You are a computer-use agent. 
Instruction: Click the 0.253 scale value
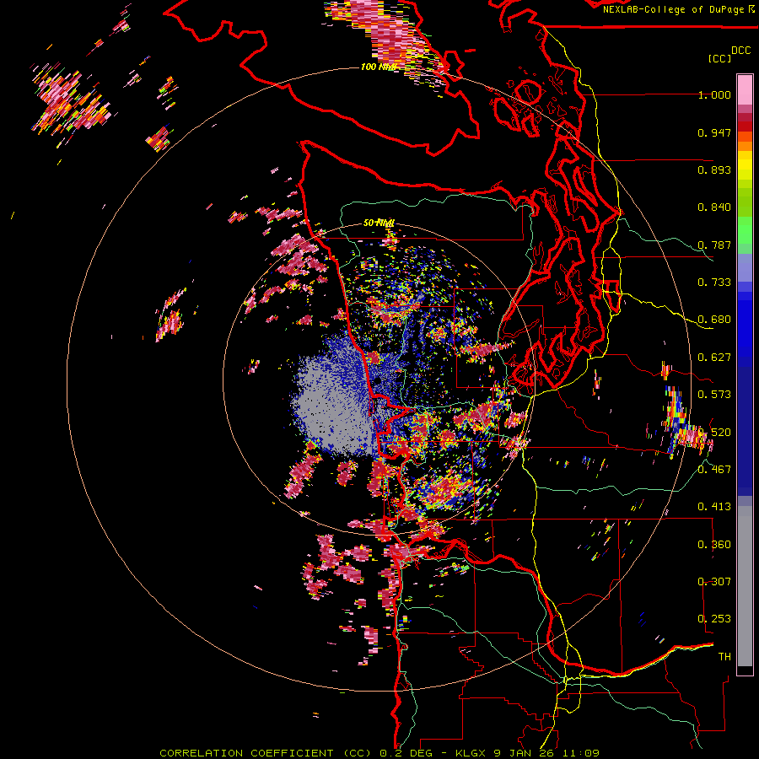714,619
